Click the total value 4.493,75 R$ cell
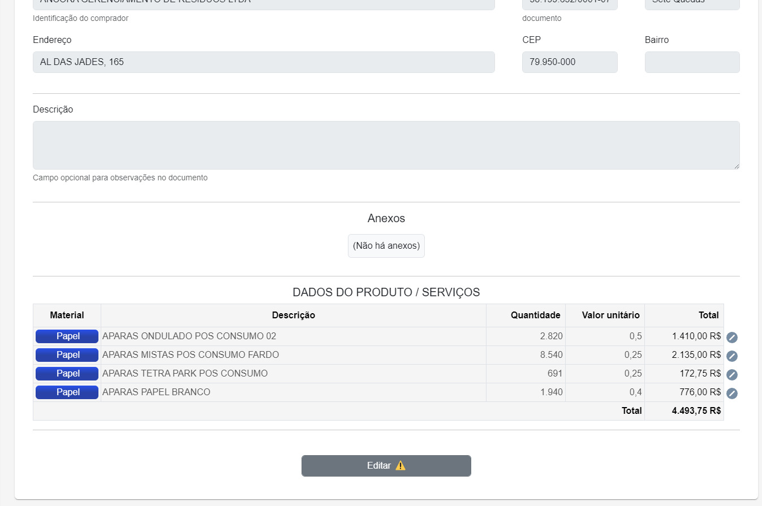The height and width of the screenshot is (506, 762). (x=696, y=410)
